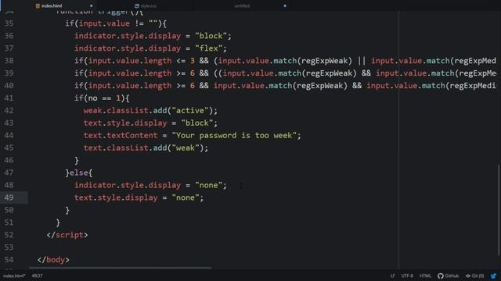This screenshot has height=281, width=501.
Task: Click text.textContent on line 44
Action: [x=121, y=135]
